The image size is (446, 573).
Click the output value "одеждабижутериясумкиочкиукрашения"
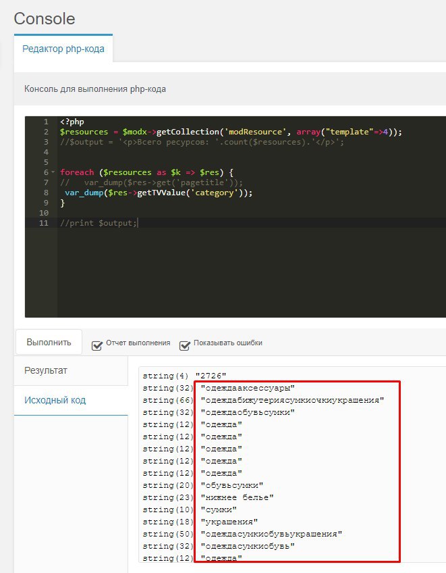tap(292, 400)
